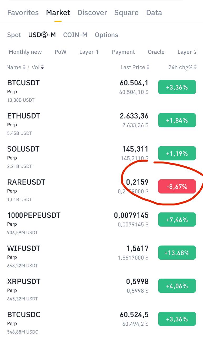Sort by Vol arrow icon
The width and height of the screenshot is (203, 337).
pos(42,67)
